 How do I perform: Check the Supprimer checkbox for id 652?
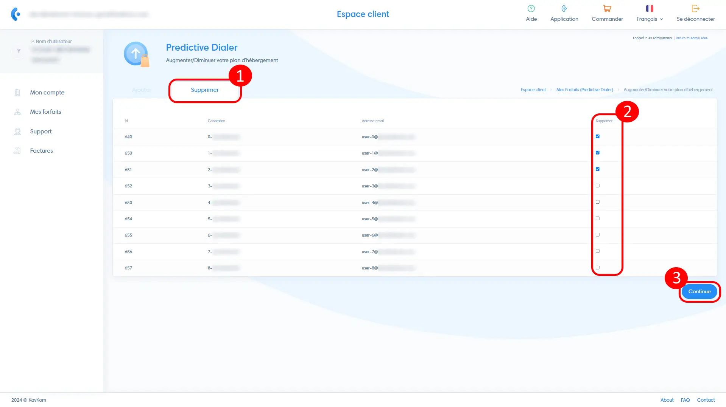pyautogui.click(x=598, y=186)
